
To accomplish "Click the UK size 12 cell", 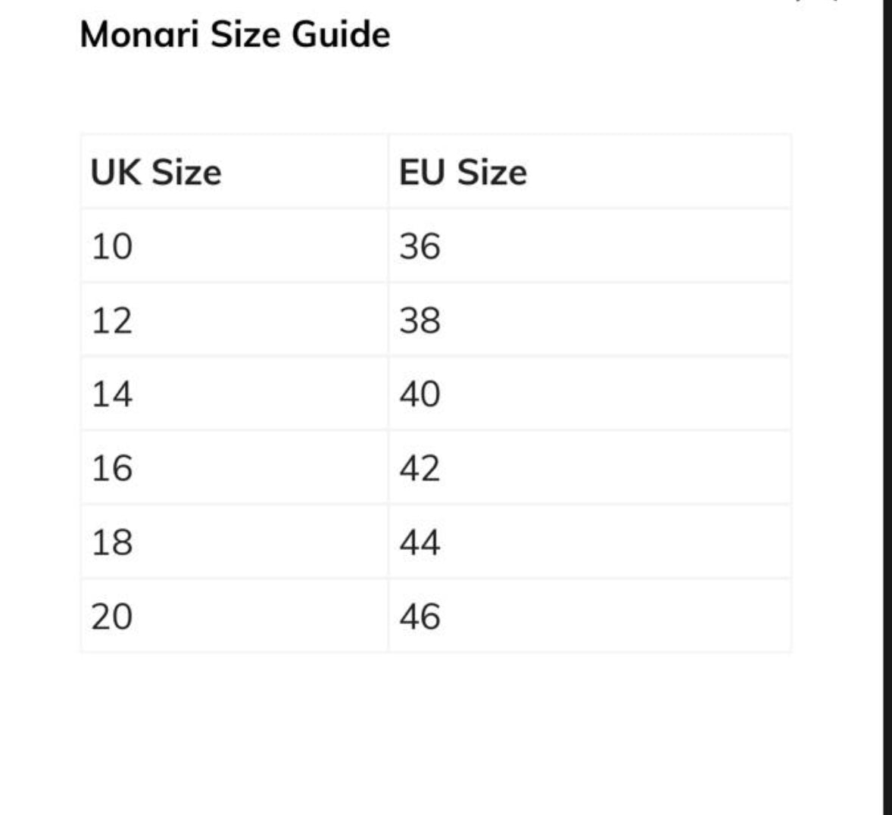I will [112, 320].
